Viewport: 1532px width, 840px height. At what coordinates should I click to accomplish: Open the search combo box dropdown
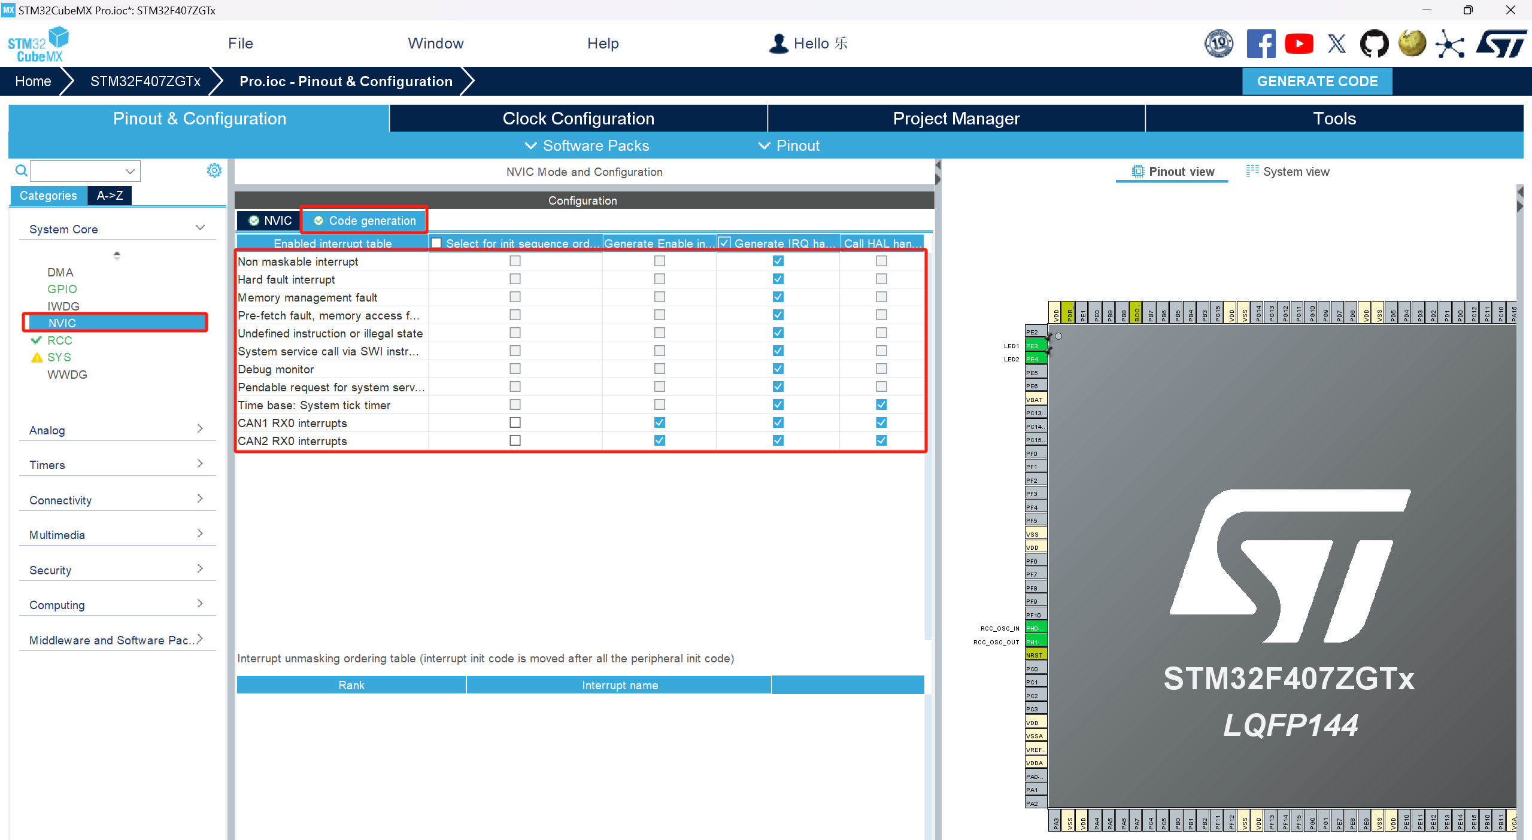[130, 171]
